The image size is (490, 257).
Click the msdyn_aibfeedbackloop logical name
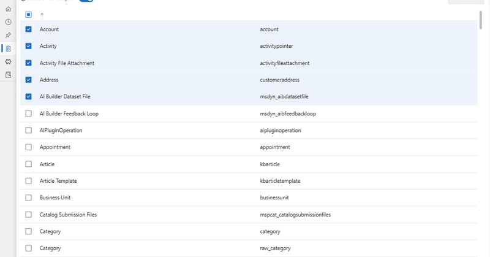click(x=288, y=113)
